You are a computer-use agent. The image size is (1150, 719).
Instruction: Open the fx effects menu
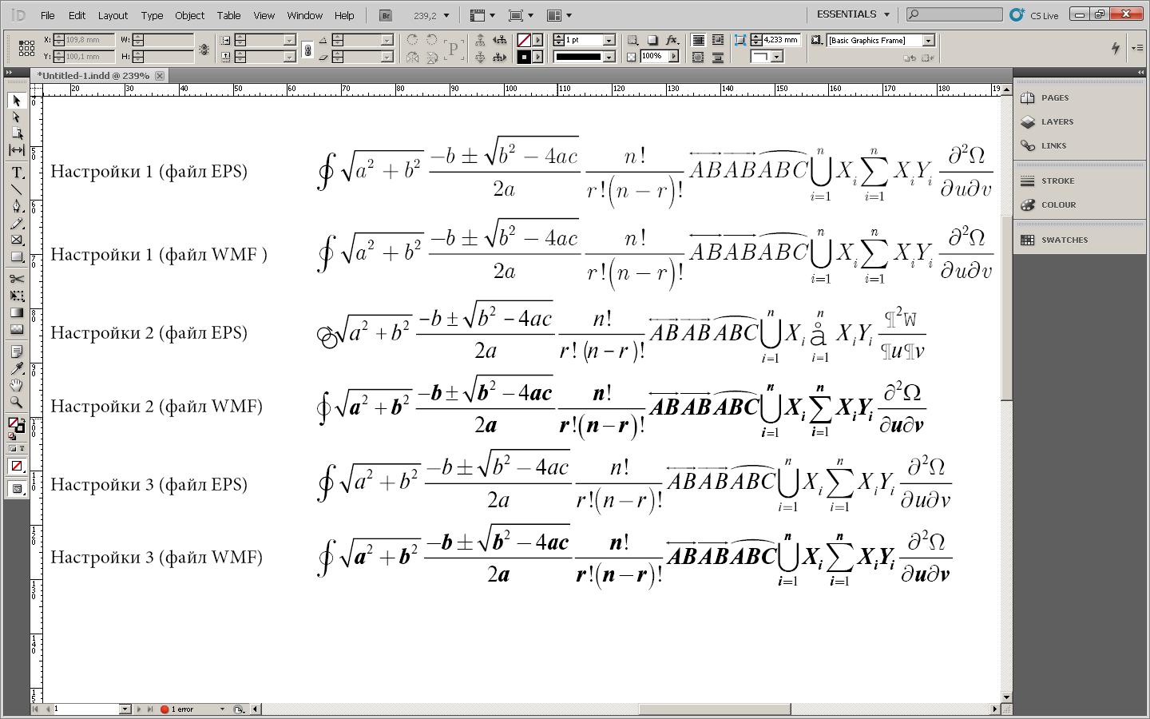(x=672, y=40)
